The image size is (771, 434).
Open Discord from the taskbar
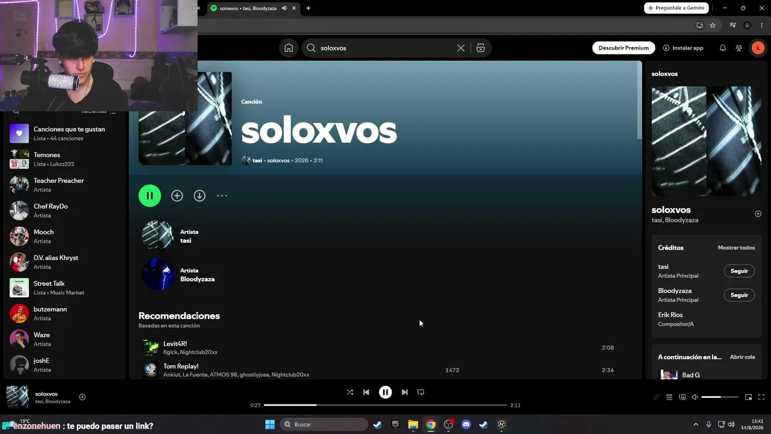click(x=466, y=424)
